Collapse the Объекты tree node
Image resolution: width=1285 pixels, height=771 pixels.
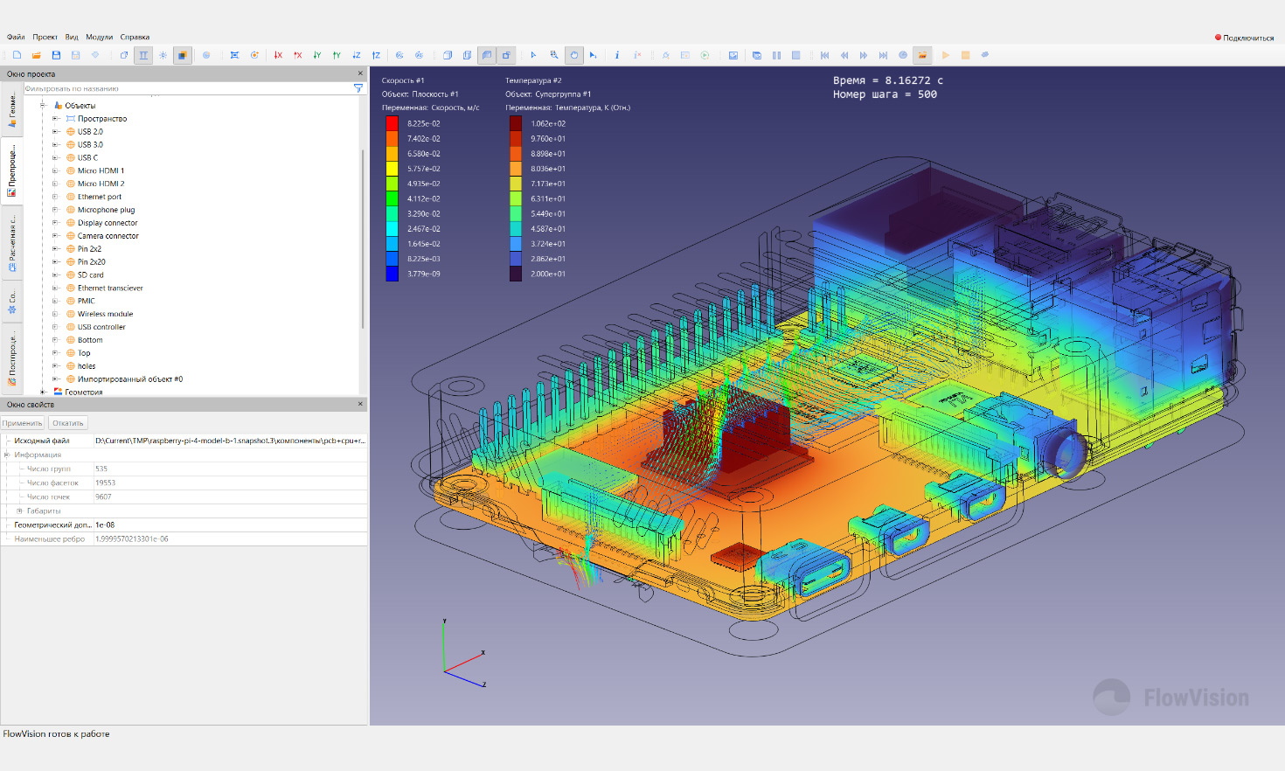(x=42, y=106)
